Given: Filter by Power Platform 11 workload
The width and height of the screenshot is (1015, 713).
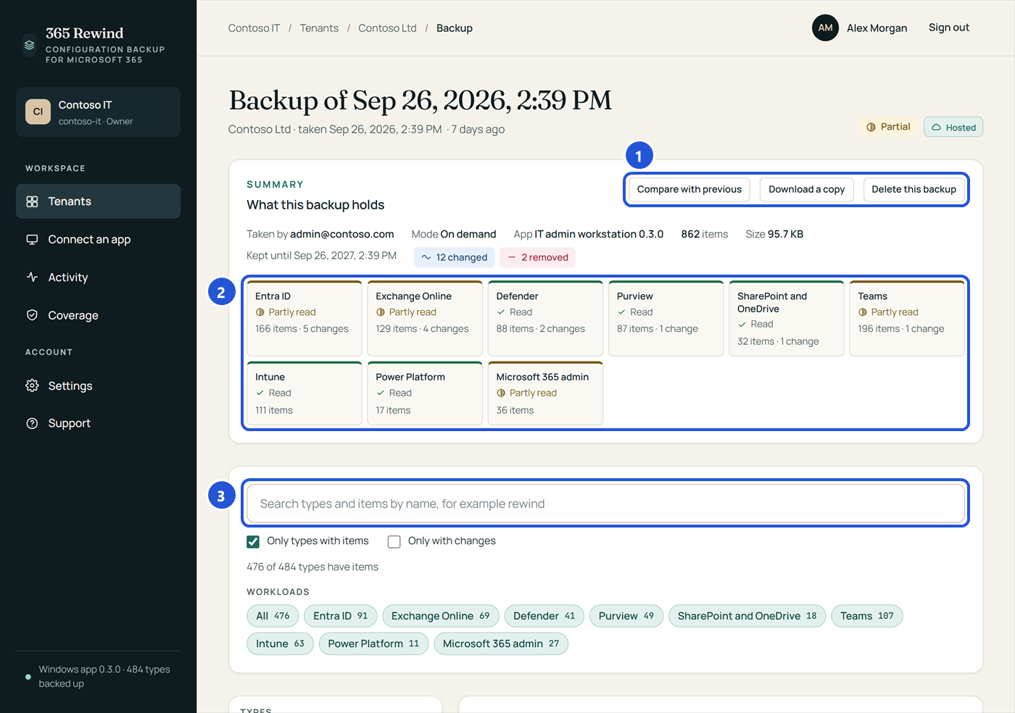Looking at the screenshot, I should click(x=373, y=643).
